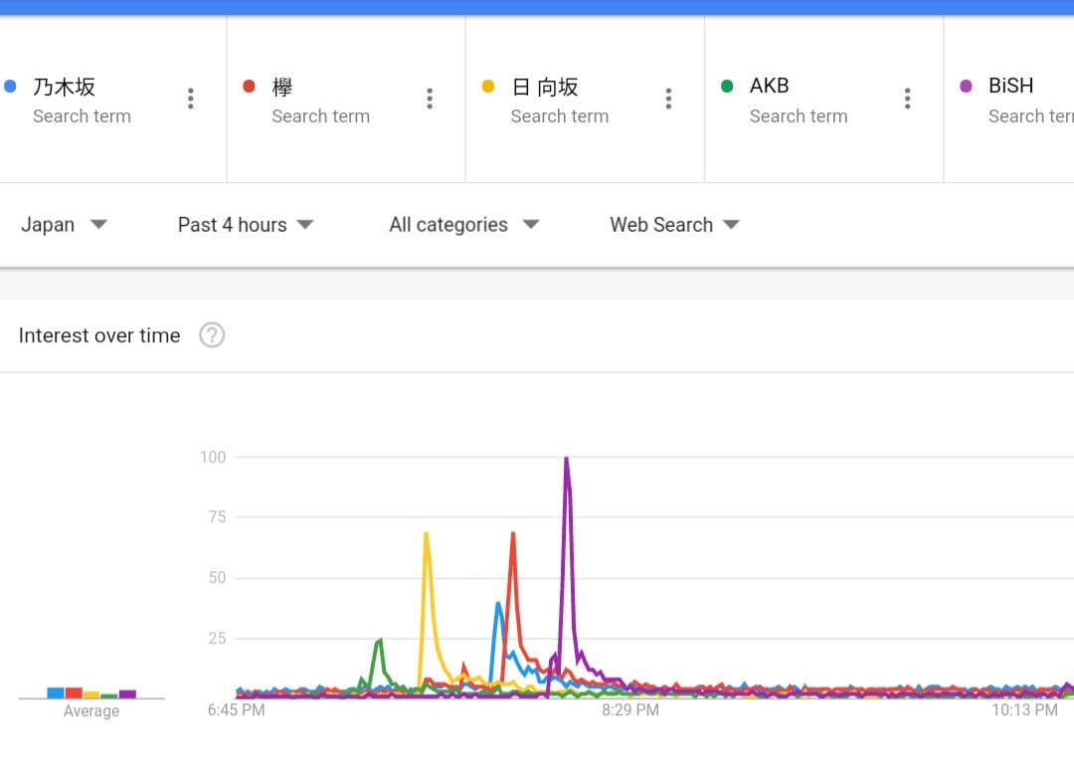Open the Past 4 hours time range dropdown
1074x771 pixels.
pos(246,225)
